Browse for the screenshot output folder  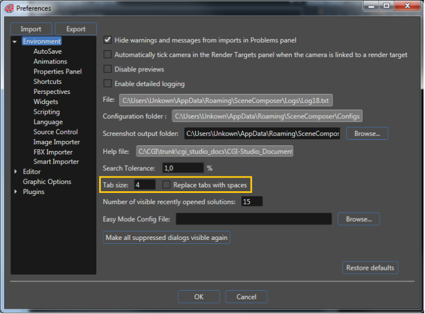pyautogui.click(x=367, y=134)
